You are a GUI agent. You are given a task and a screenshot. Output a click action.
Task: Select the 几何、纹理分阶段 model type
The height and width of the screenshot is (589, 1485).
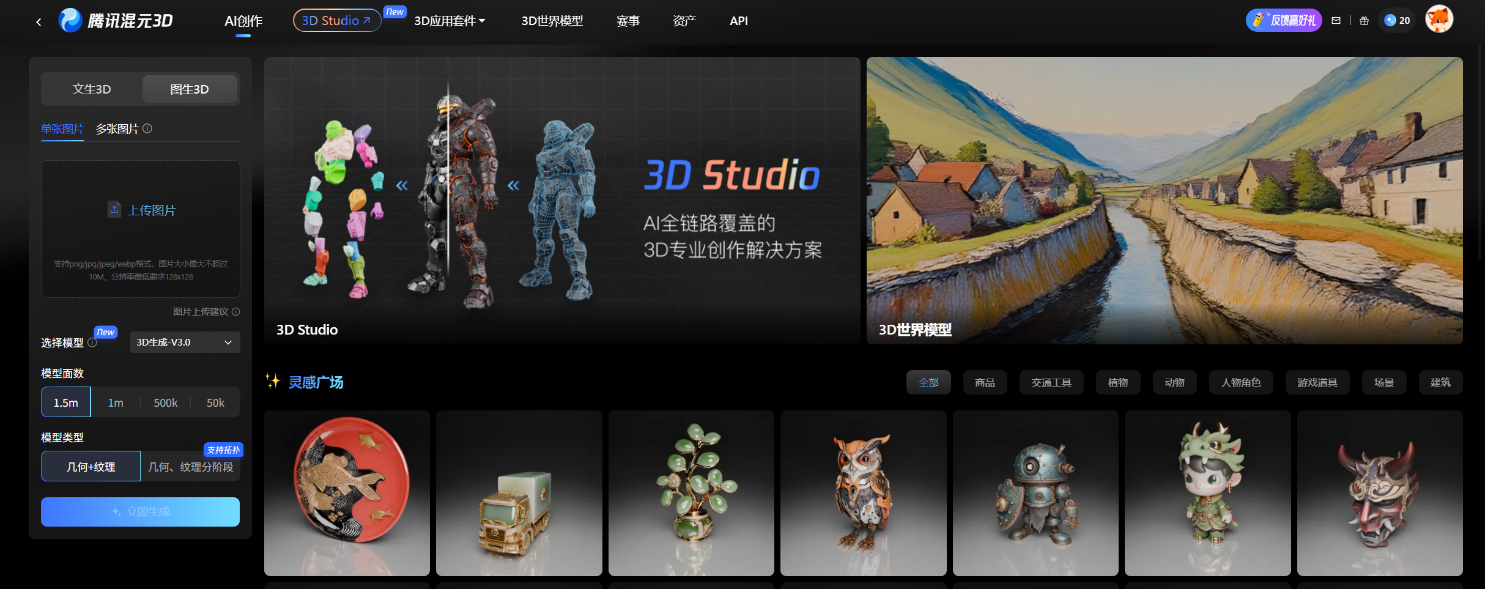tap(190, 466)
